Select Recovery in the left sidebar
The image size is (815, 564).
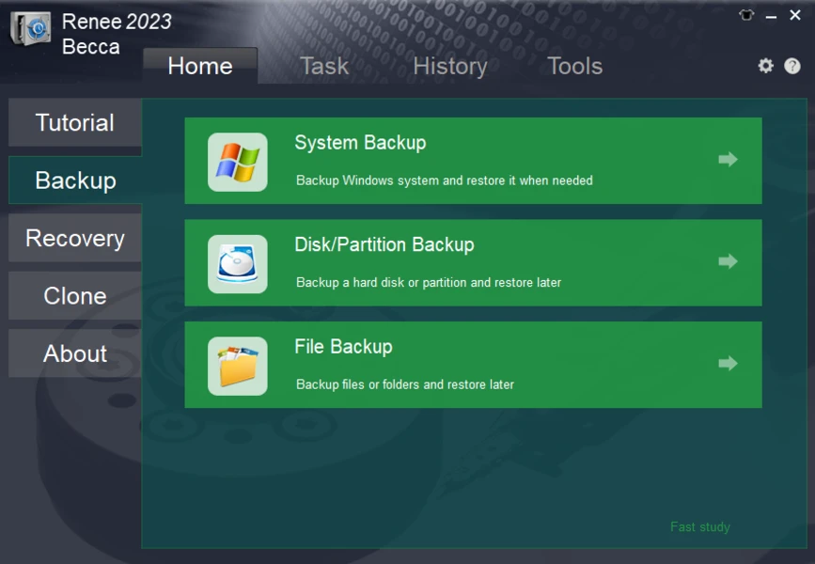[x=75, y=238]
